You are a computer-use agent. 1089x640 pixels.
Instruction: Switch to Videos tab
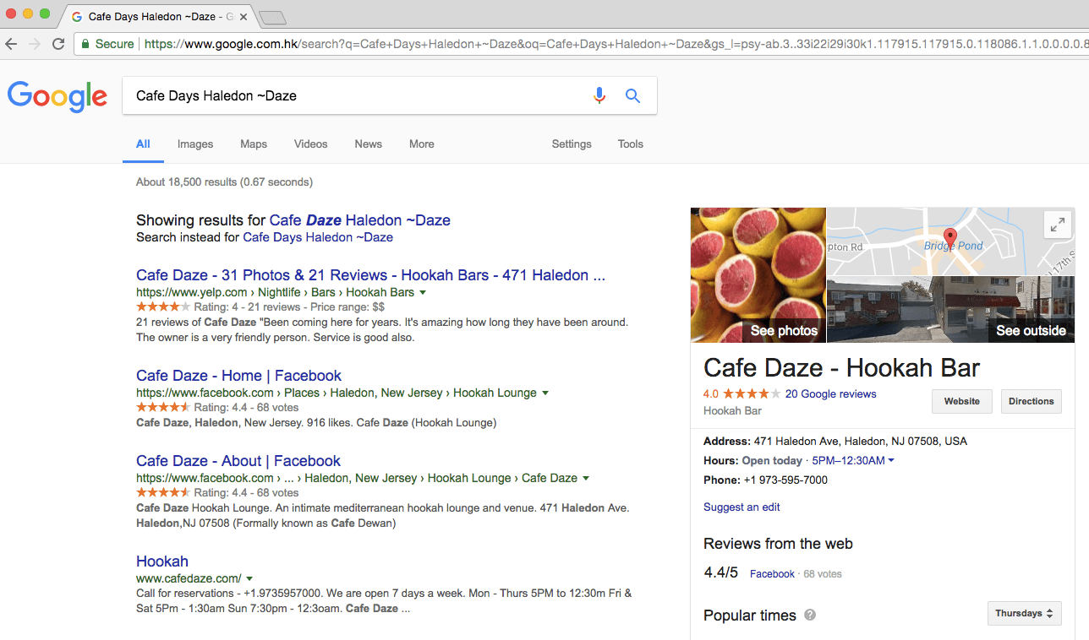(311, 144)
